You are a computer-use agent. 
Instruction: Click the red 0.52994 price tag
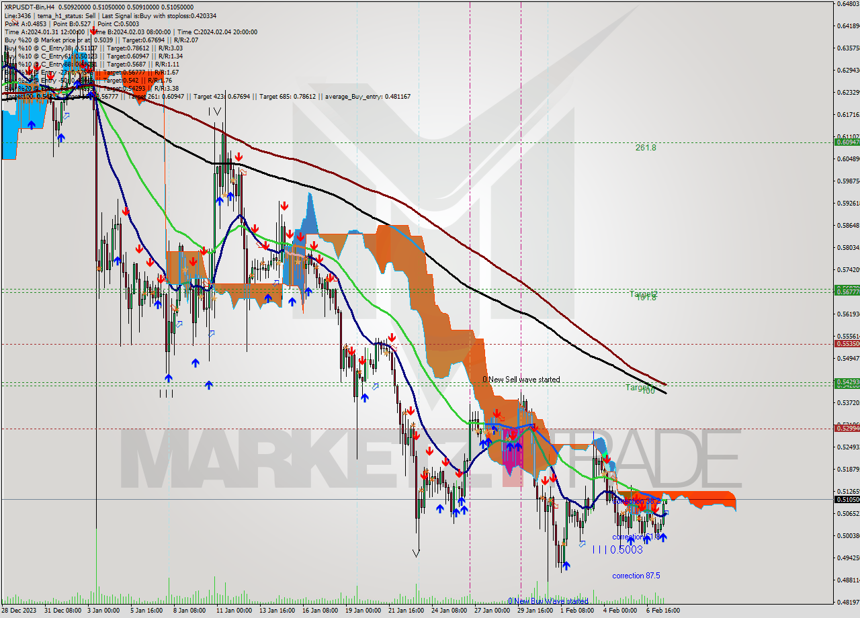point(847,428)
